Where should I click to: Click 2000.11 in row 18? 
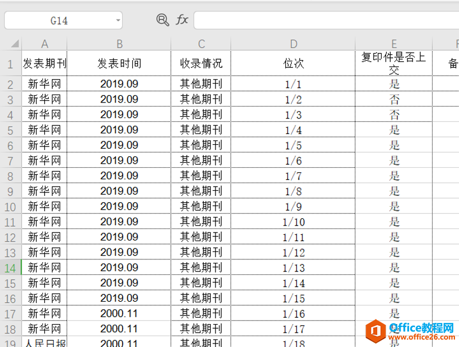coord(119,329)
